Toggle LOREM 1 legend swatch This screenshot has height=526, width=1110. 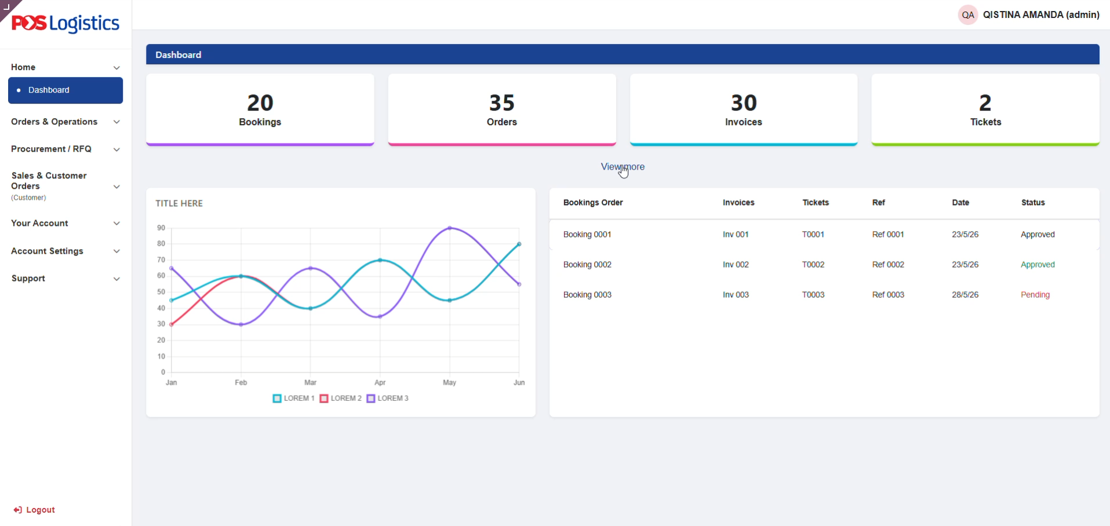click(277, 399)
